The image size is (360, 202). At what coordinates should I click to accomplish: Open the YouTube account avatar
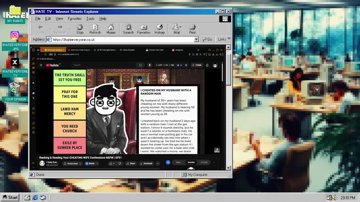215,65
